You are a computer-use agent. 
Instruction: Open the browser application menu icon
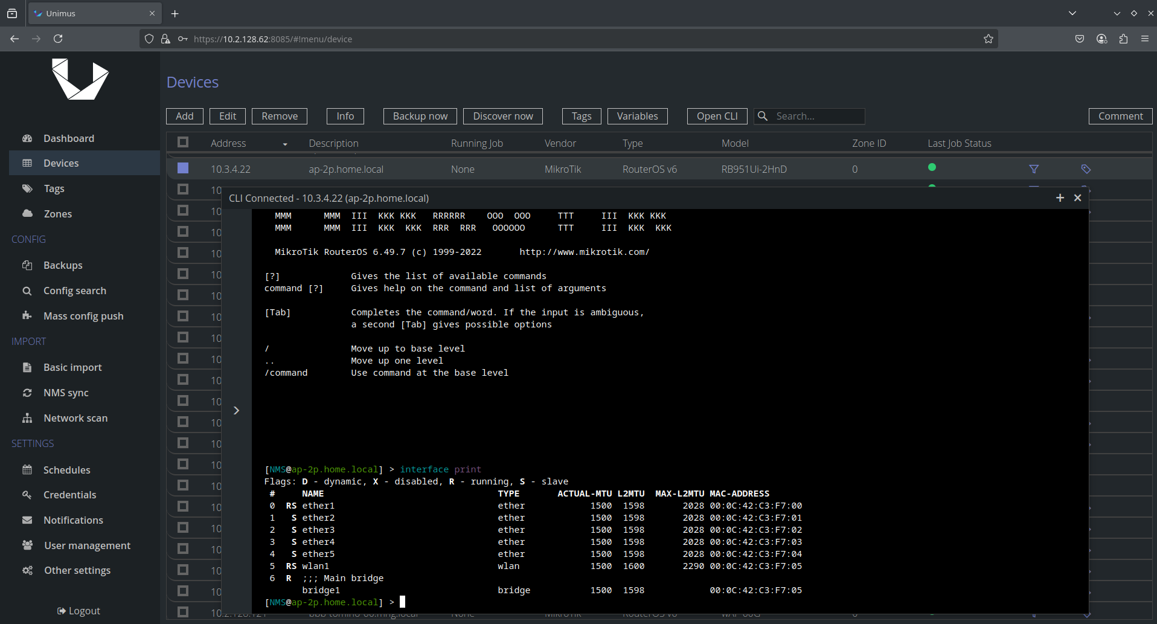point(1145,39)
